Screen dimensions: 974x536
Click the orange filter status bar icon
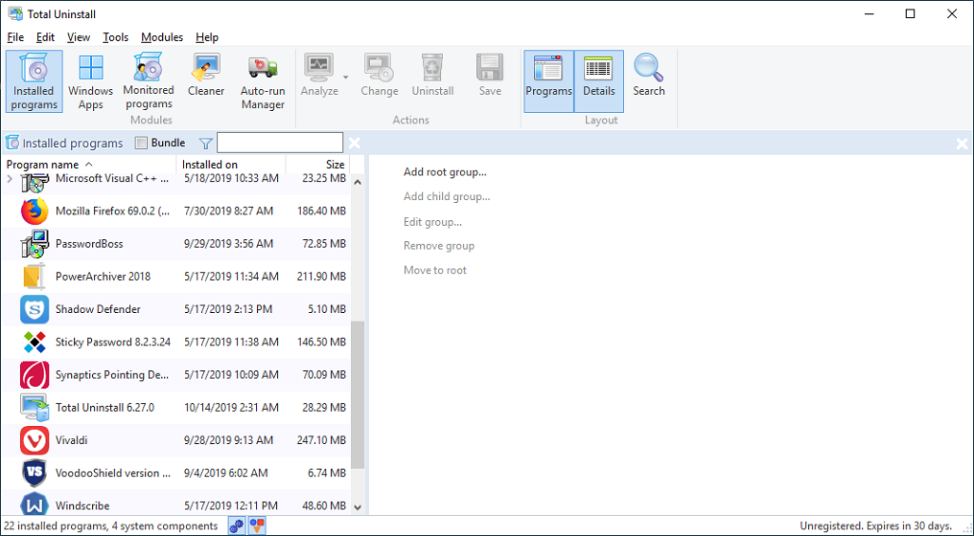click(257, 526)
